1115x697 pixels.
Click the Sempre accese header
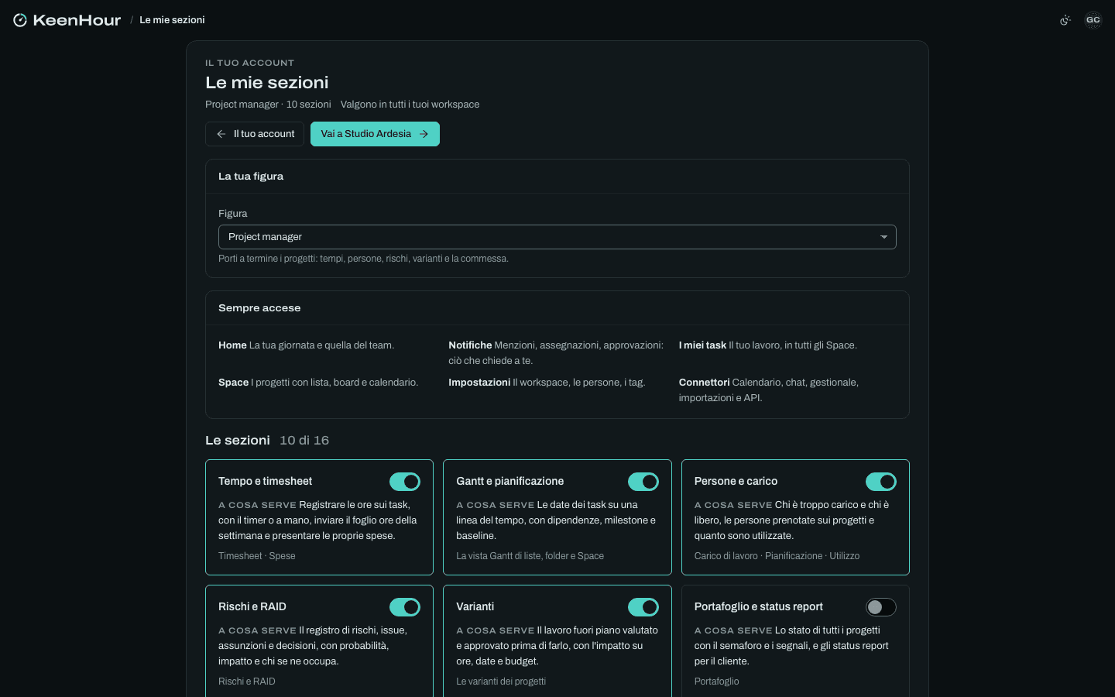(259, 308)
